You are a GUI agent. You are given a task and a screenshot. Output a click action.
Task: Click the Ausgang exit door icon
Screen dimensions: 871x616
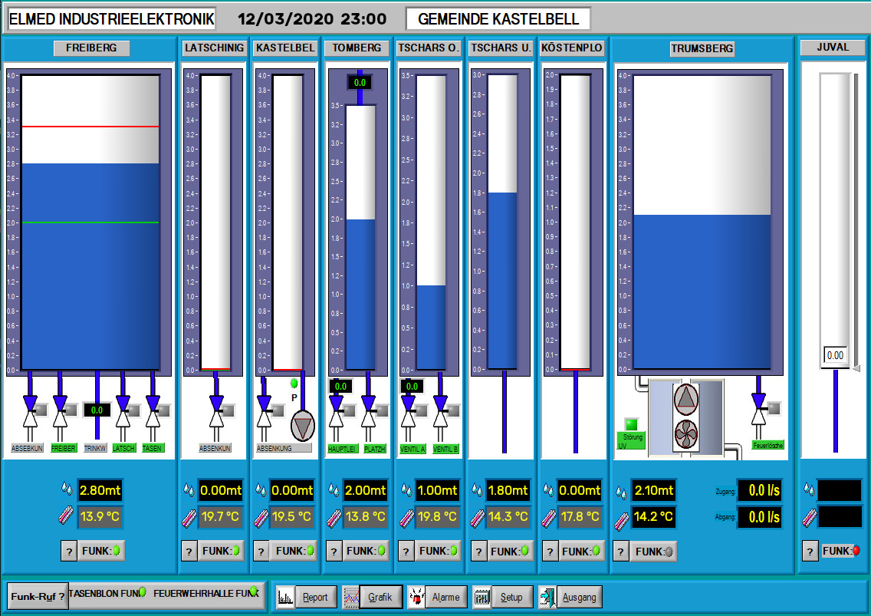tap(548, 598)
